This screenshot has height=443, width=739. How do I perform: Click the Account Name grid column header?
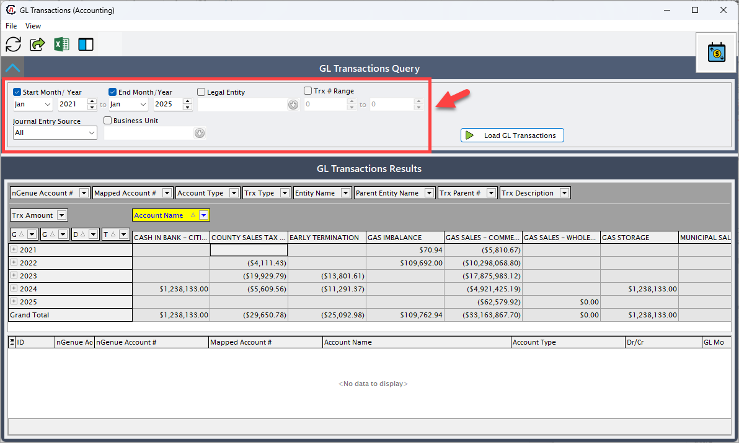(417, 342)
